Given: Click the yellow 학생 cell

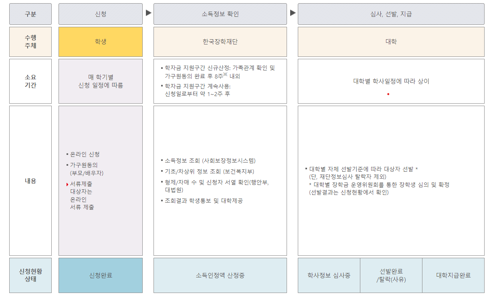Looking at the screenshot, I should [x=101, y=42].
